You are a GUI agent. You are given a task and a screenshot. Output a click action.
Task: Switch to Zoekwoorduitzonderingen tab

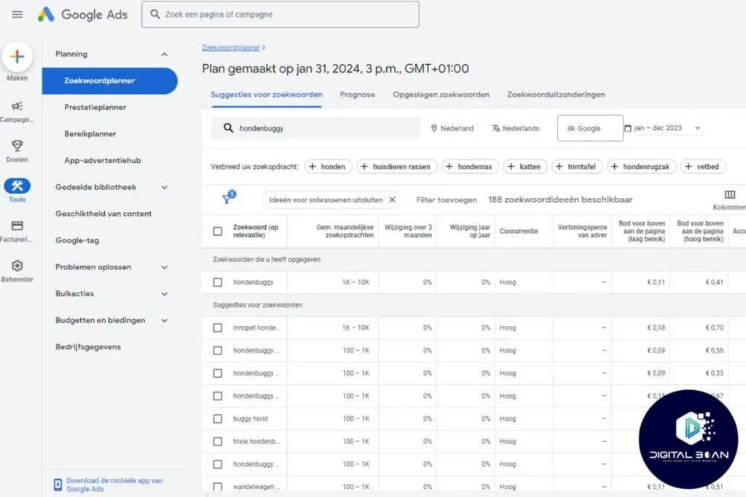click(556, 95)
